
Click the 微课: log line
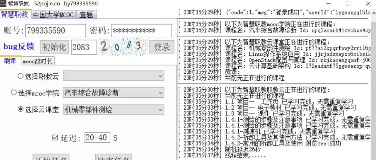pos(209,72)
